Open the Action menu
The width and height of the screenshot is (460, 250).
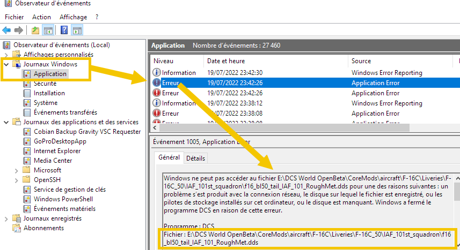tap(41, 17)
